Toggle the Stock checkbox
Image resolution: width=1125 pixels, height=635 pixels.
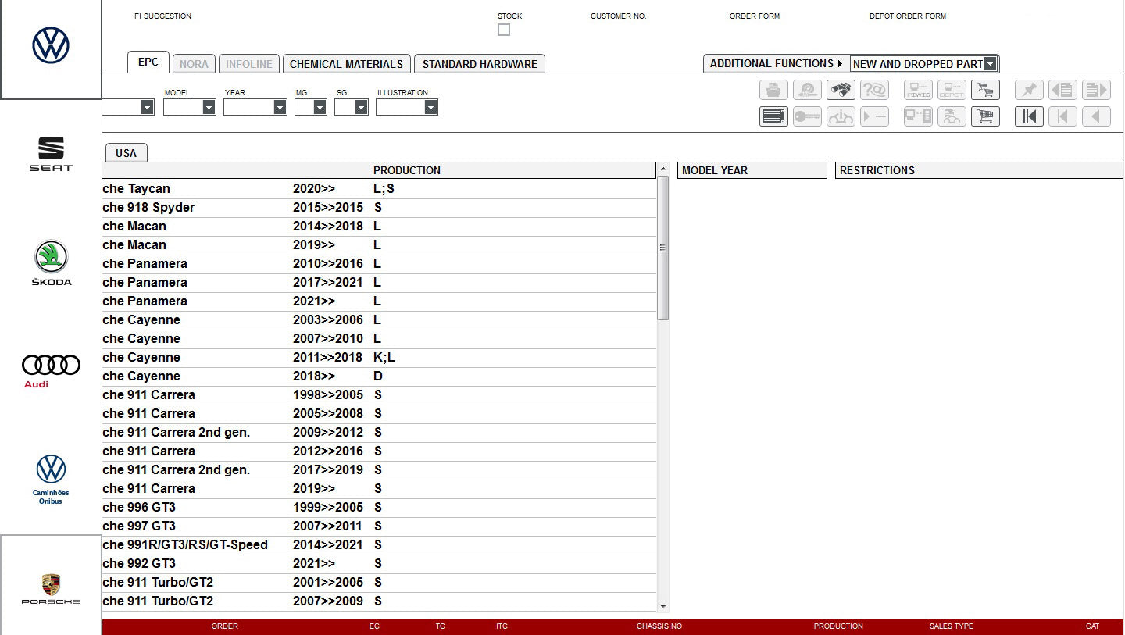(504, 30)
